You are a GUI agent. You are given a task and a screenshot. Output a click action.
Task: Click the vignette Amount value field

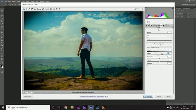pos(169,50)
